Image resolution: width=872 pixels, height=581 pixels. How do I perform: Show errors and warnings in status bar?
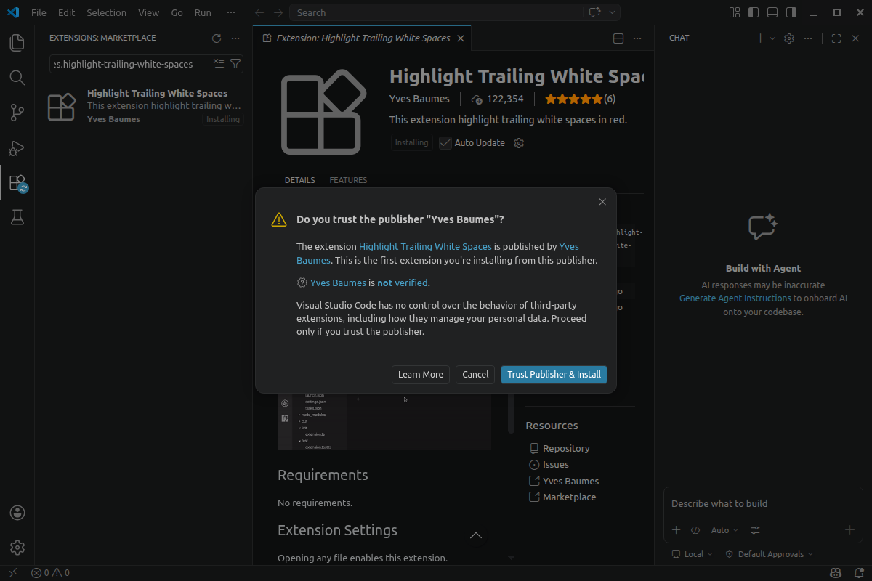click(x=50, y=573)
